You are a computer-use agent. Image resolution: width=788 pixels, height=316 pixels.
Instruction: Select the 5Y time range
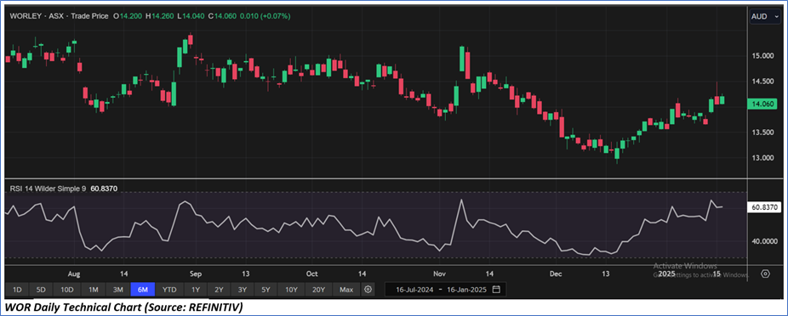pos(266,290)
